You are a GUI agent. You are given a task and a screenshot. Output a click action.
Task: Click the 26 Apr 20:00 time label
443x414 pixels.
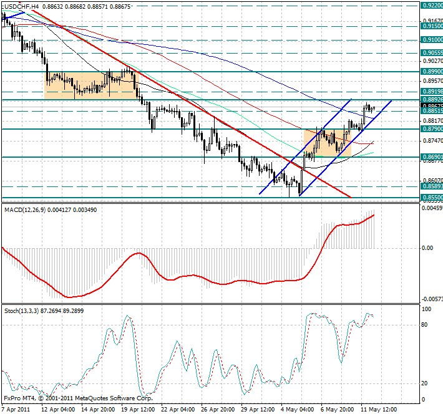point(218,409)
